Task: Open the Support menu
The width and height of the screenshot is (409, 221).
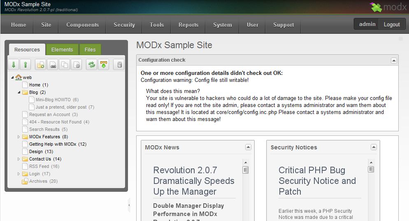Action: click(x=284, y=25)
